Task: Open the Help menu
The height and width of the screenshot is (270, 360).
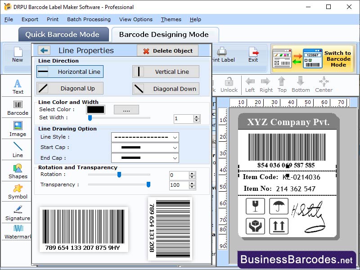Action: 195,19
